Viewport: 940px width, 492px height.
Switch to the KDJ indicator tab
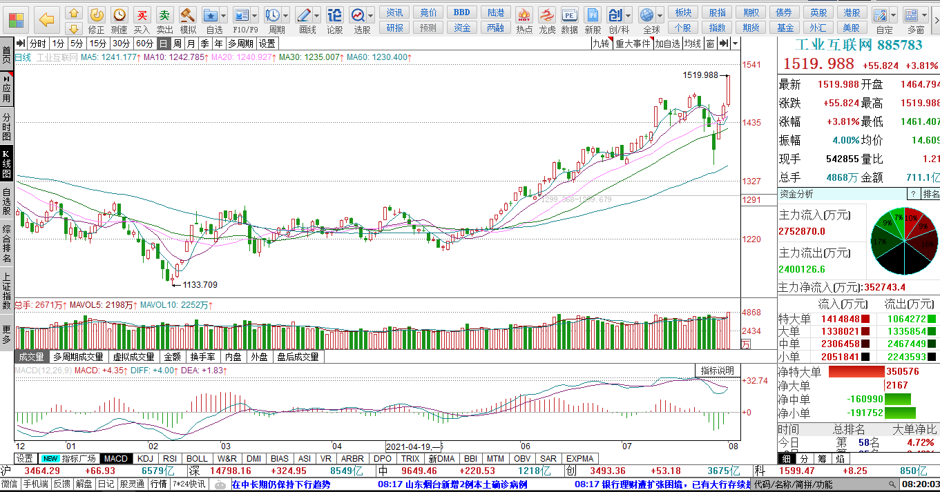click(145, 458)
